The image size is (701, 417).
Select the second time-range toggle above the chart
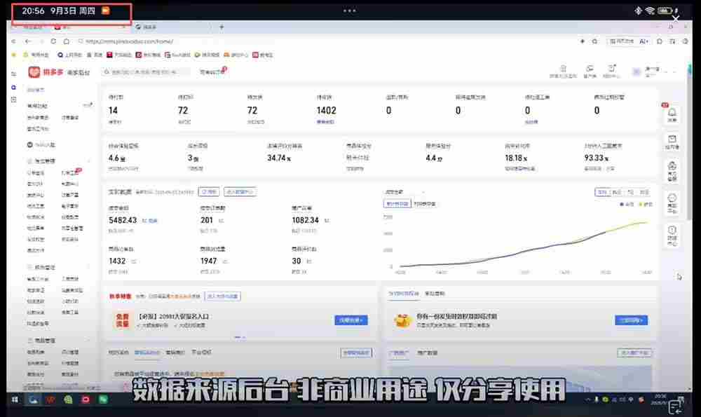click(x=616, y=192)
